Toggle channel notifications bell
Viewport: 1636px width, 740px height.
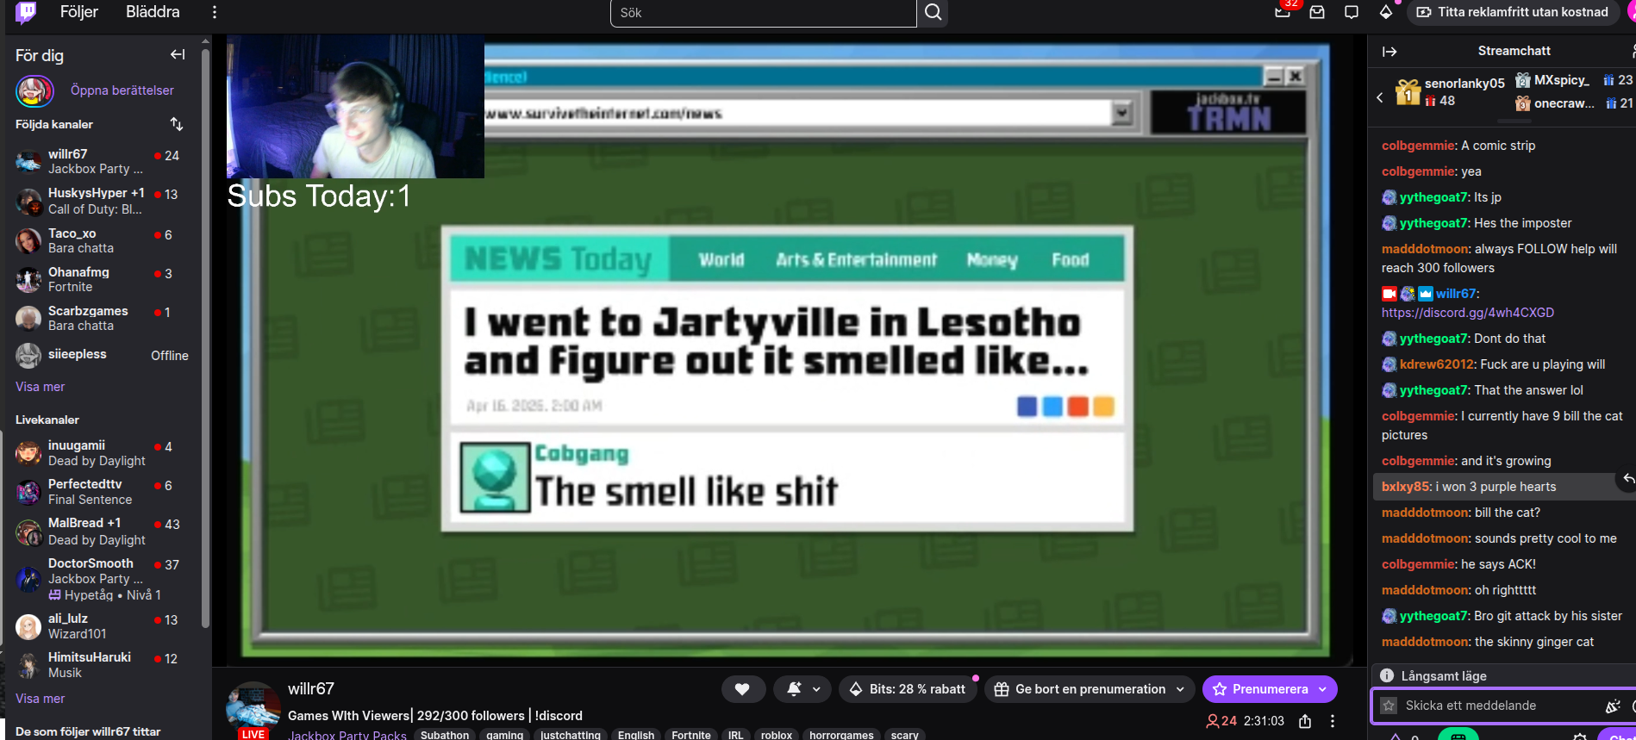[x=794, y=689]
